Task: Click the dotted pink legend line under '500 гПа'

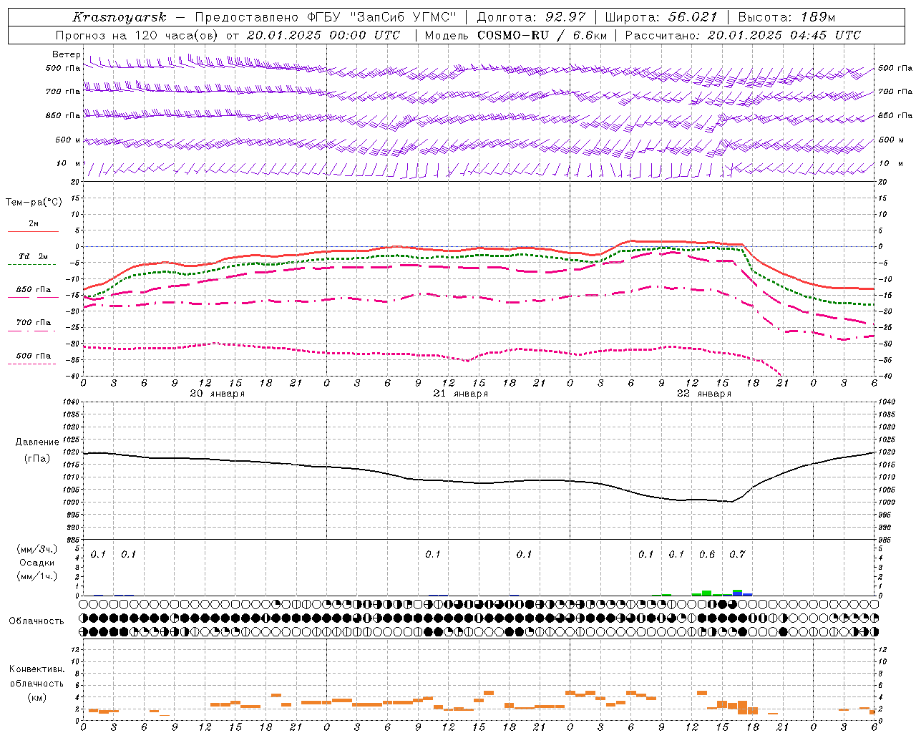Action: point(31,364)
